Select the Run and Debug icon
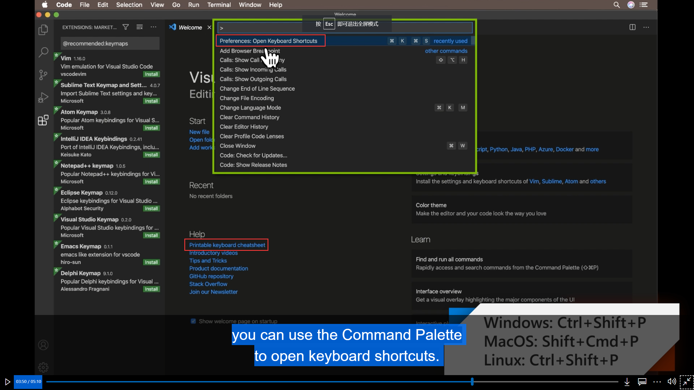 43,97
